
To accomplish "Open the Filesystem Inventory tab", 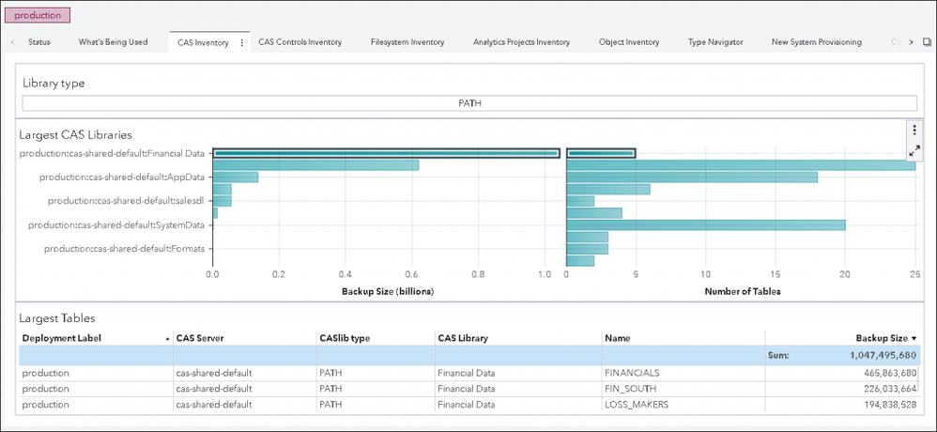I will (407, 42).
